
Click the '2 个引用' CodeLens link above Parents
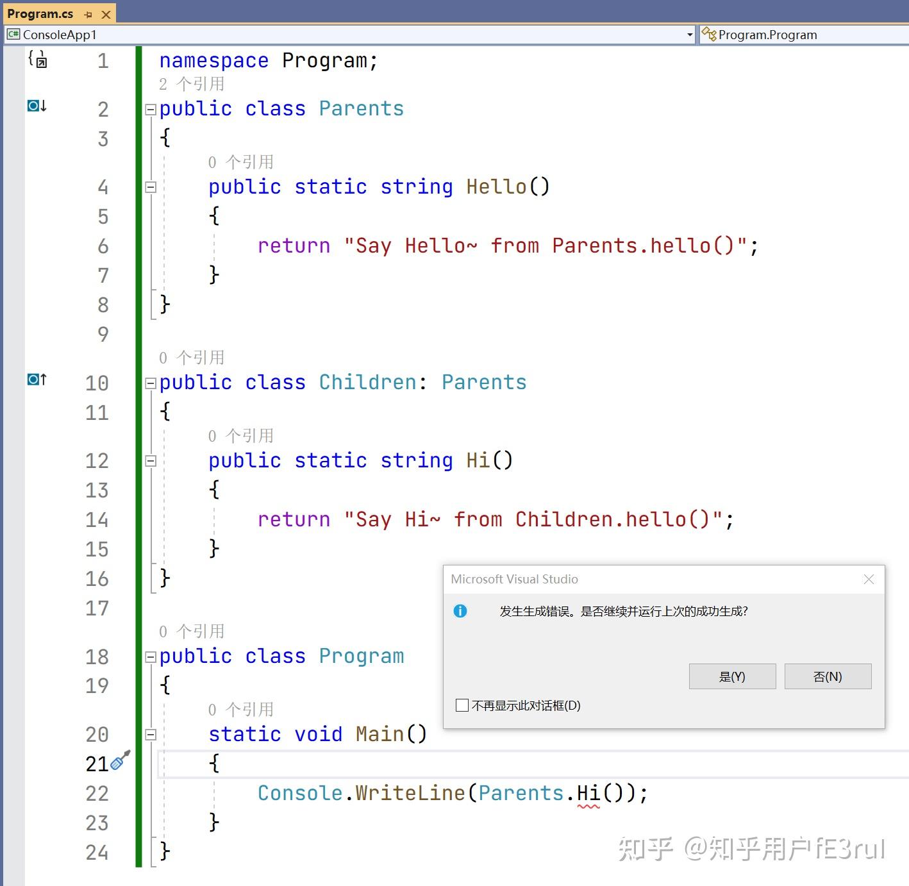(192, 84)
